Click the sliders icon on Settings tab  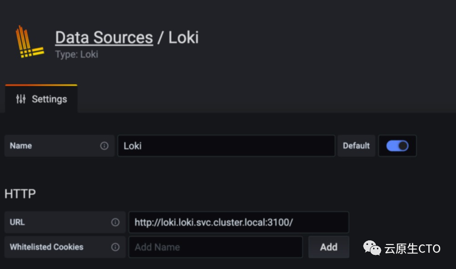(21, 99)
